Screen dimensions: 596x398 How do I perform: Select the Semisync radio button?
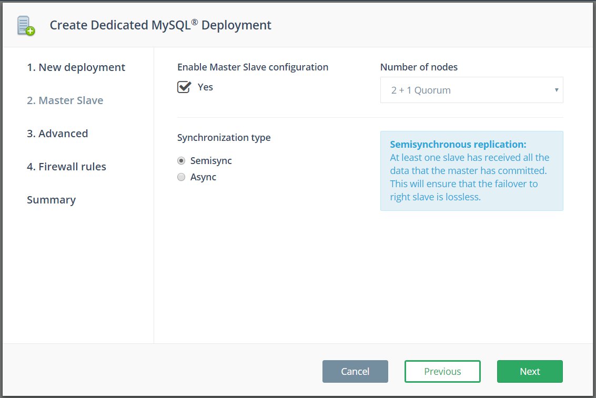coord(181,161)
